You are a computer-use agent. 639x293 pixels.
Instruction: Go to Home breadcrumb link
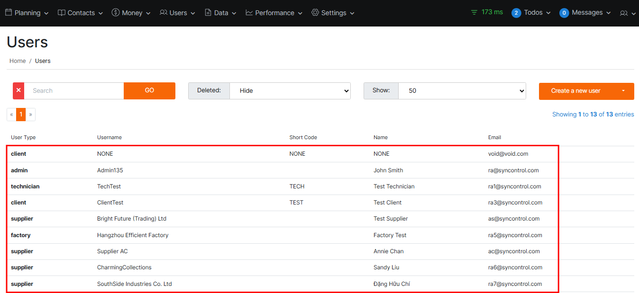click(x=18, y=61)
